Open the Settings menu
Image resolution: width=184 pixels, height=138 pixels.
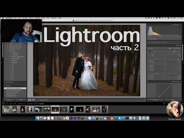[x=37, y=18]
